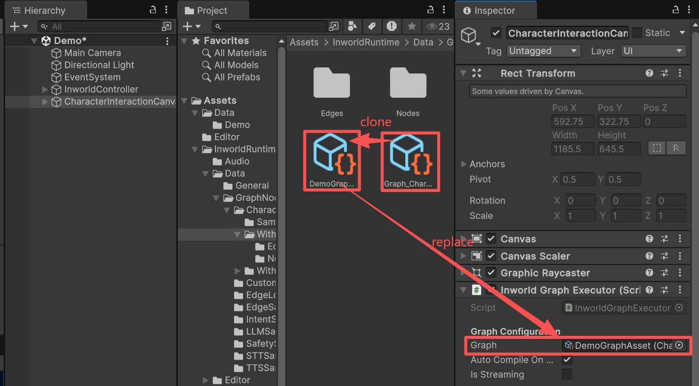Image resolution: width=699 pixels, height=386 pixels.
Task: Switch to the Hierarchy tab
Action: (45, 11)
